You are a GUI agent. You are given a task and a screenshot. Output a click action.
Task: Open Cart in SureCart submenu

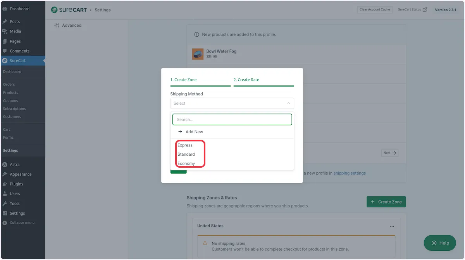click(x=7, y=129)
